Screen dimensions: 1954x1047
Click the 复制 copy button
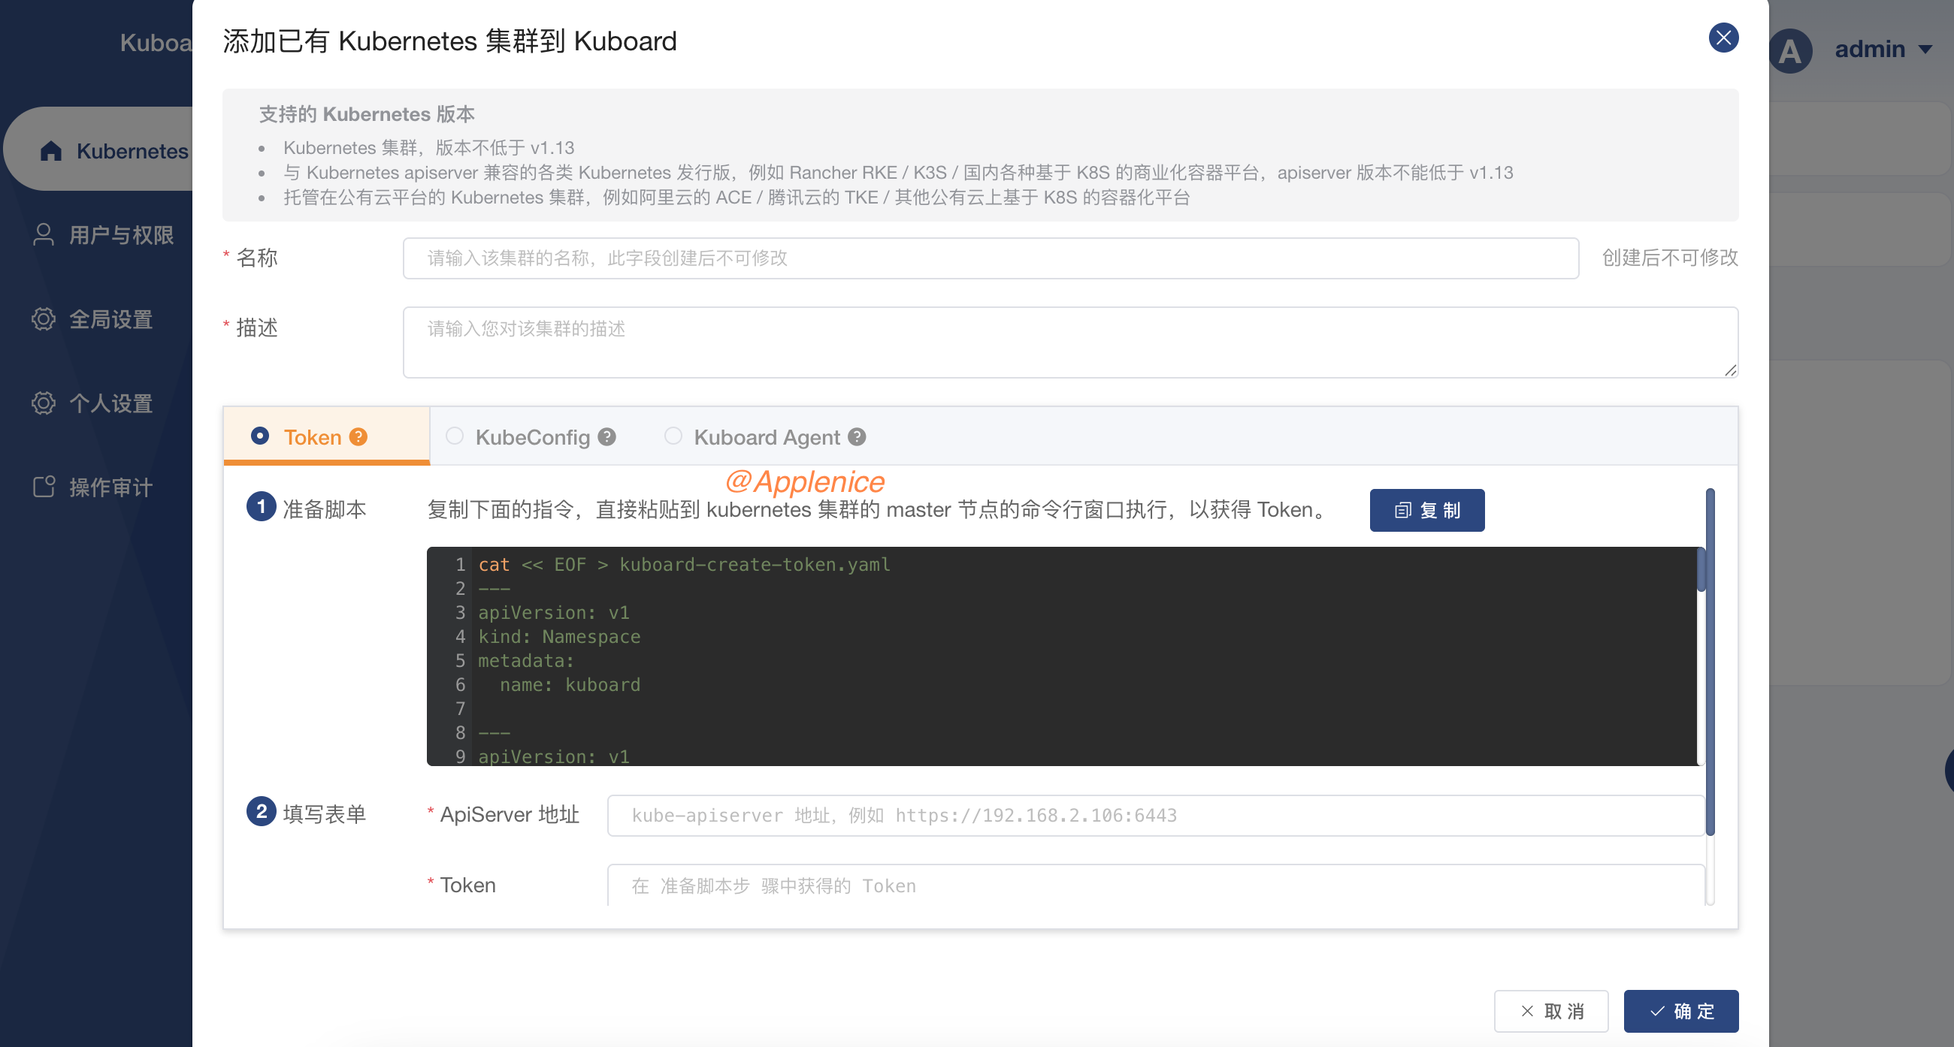(x=1427, y=510)
